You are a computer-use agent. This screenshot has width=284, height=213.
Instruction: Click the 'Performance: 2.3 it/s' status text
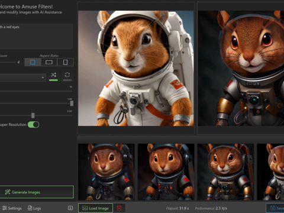point(211,208)
